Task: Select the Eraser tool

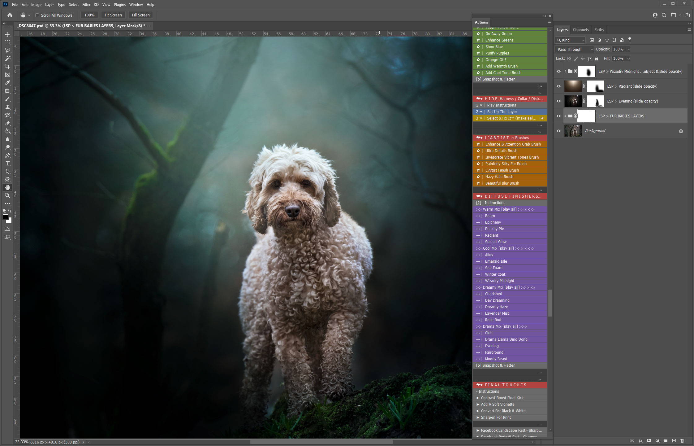Action: coord(7,123)
